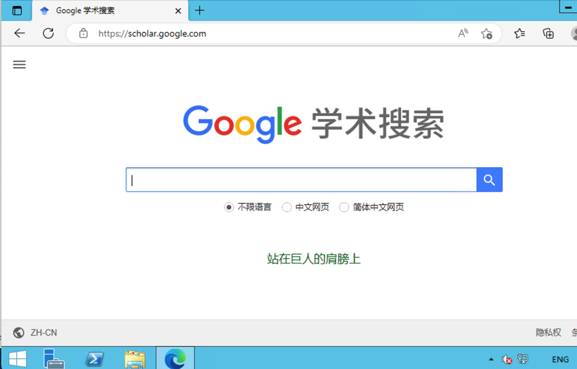Click the 站在巨人的肩膀上 tagline text
The image size is (577, 369).
click(313, 259)
